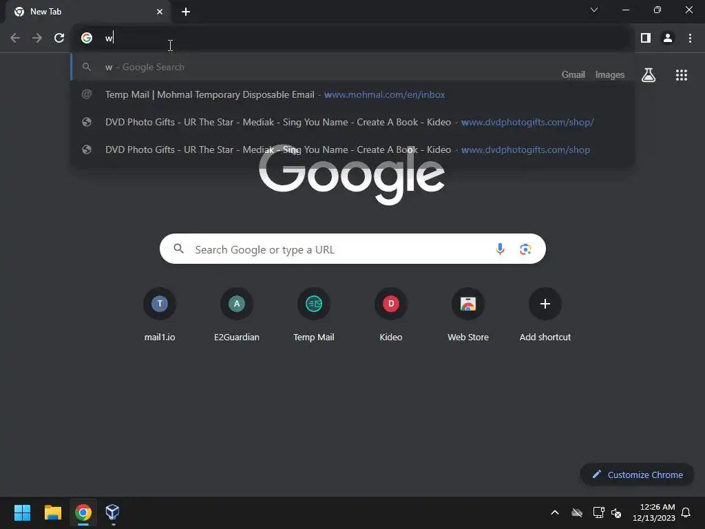Open the Chrome side panel
This screenshot has width=705, height=529.
pyautogui.click(x=646, y=39)
